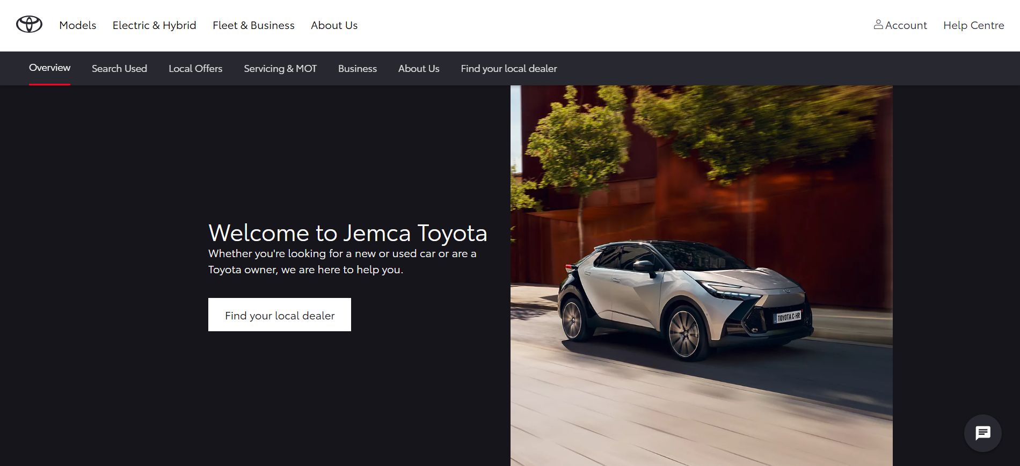Open the Local Offers tab
This screenshot has height=466, width=1020.
point(195,69)
